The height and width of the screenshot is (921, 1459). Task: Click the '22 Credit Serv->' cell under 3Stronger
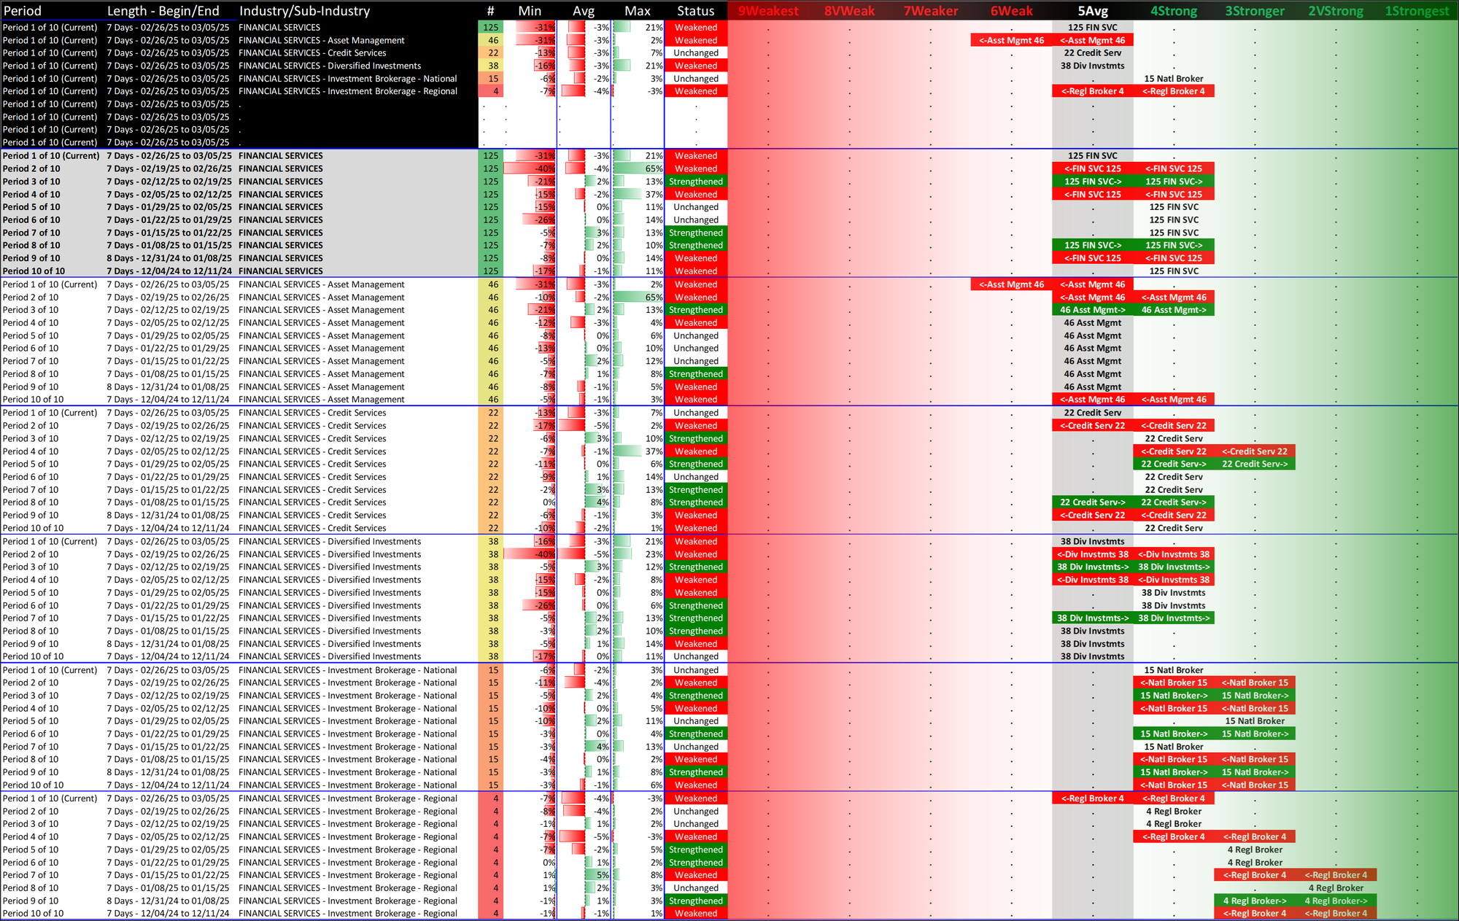tap(1255, 464)
